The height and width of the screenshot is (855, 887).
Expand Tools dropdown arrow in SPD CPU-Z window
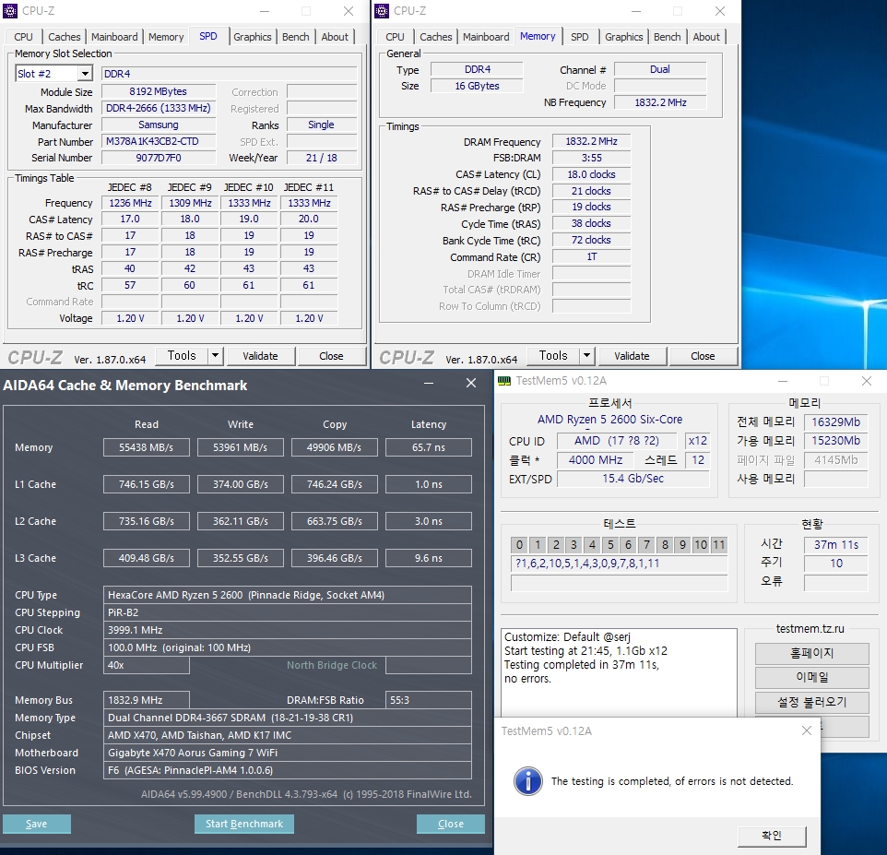(x=215, y=356)
